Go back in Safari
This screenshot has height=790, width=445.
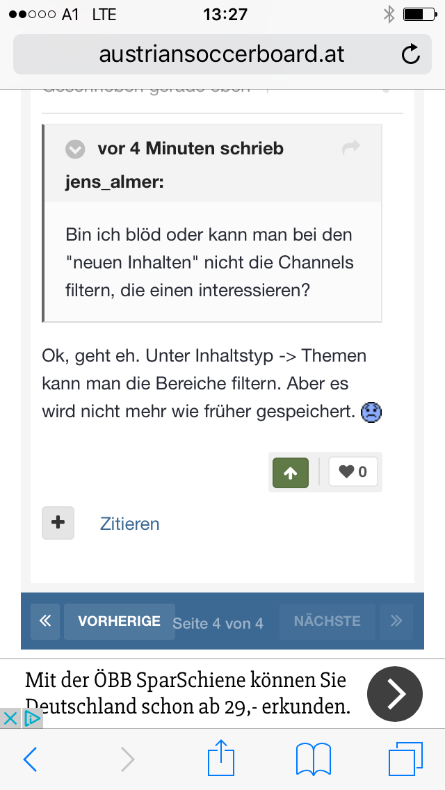point(30,759)
